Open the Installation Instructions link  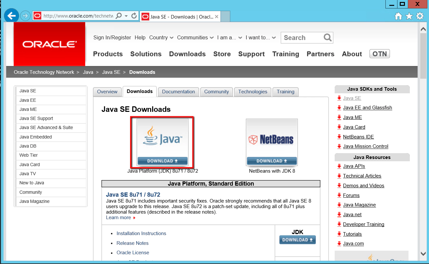(x=141, y=233)
